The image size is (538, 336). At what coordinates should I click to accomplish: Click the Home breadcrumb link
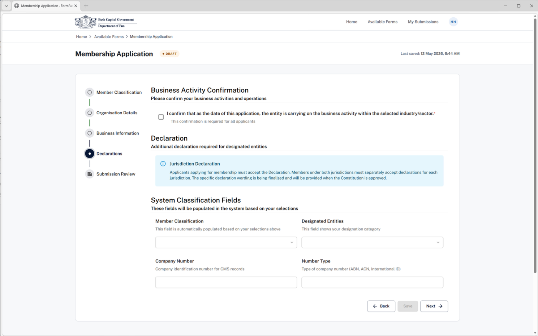81,37
